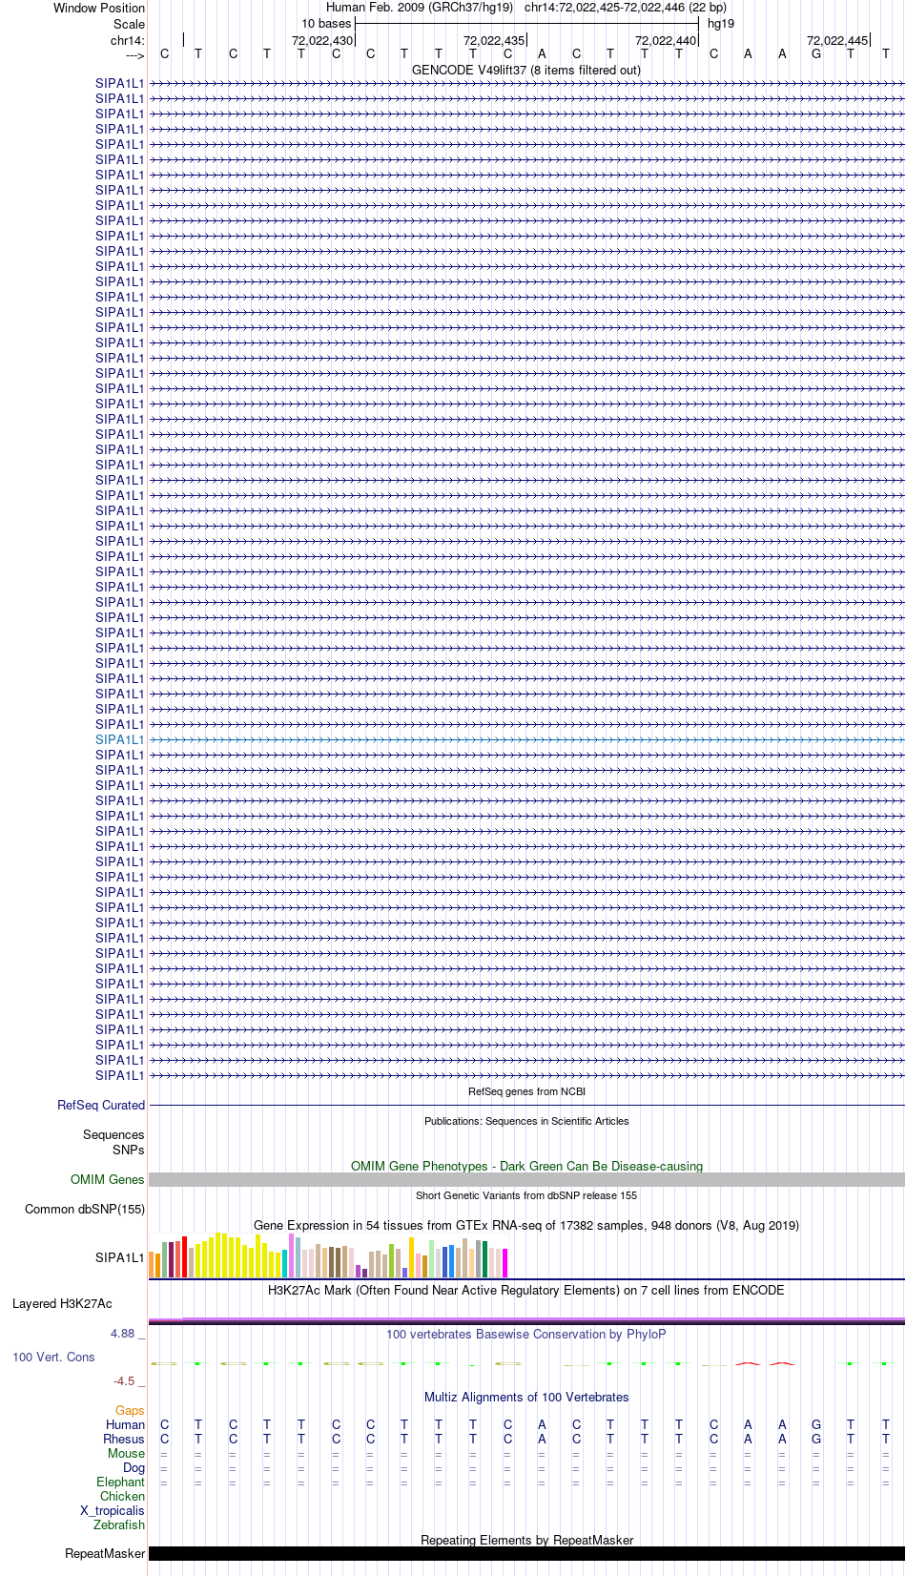Click position label 72,022,430 on ruler

[322, 41]
